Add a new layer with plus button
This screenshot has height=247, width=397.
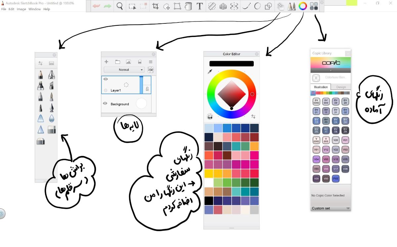pos(106,62)
